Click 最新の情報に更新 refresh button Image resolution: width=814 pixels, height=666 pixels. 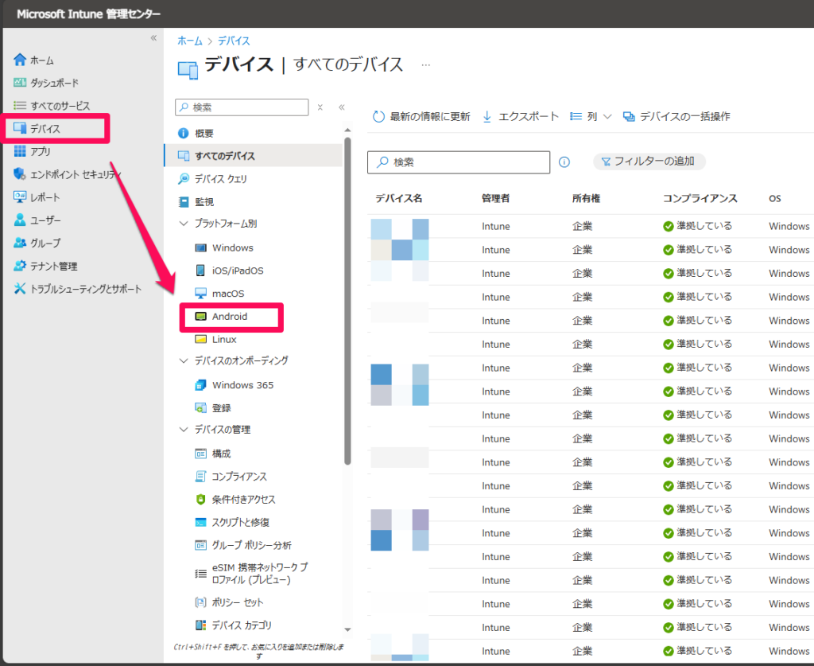click(421, 116)
